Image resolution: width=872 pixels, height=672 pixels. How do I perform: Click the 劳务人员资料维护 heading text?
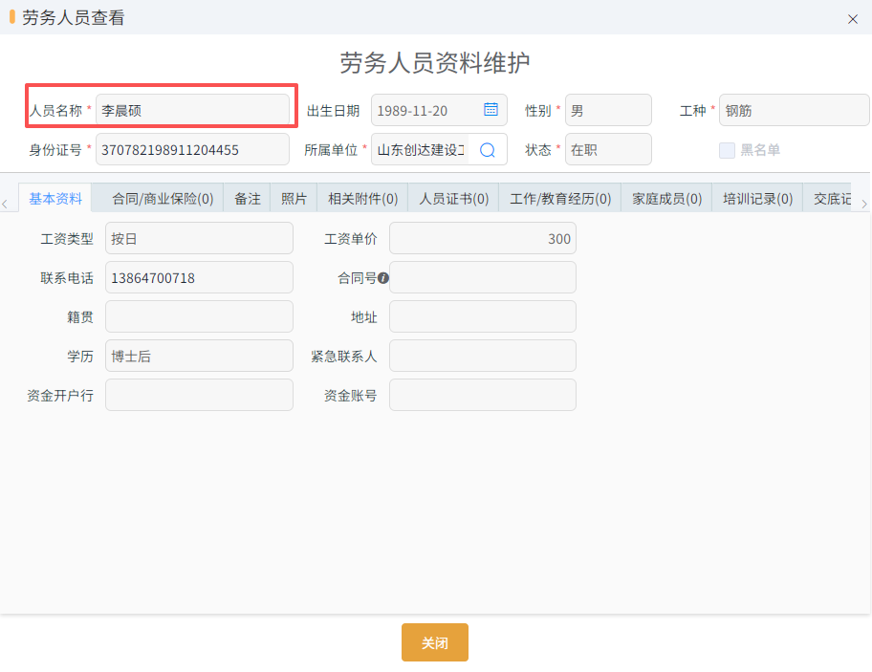(x=435, y=62)
